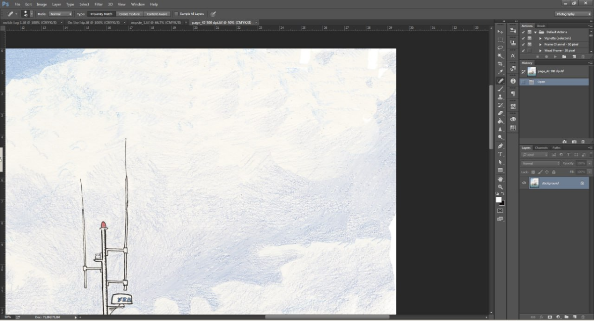Image resolution: width=594 pixels, height=321 pixels.
Task: Toggle Wood Frame action checkmark
Action: tap(523, 50)
